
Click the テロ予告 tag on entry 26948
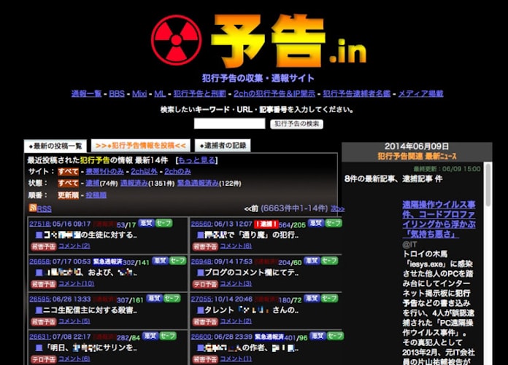[205, 284]
